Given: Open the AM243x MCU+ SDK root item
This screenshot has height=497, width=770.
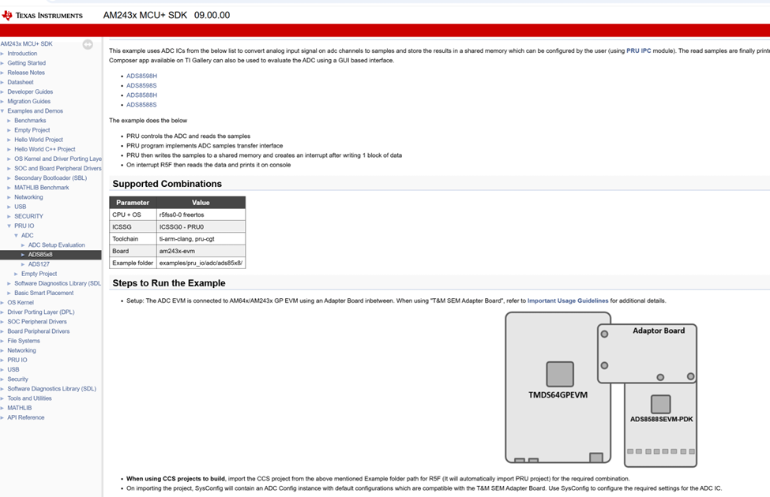Looking at the screenshot, I should pyautogui.click(x=27, y=43).
